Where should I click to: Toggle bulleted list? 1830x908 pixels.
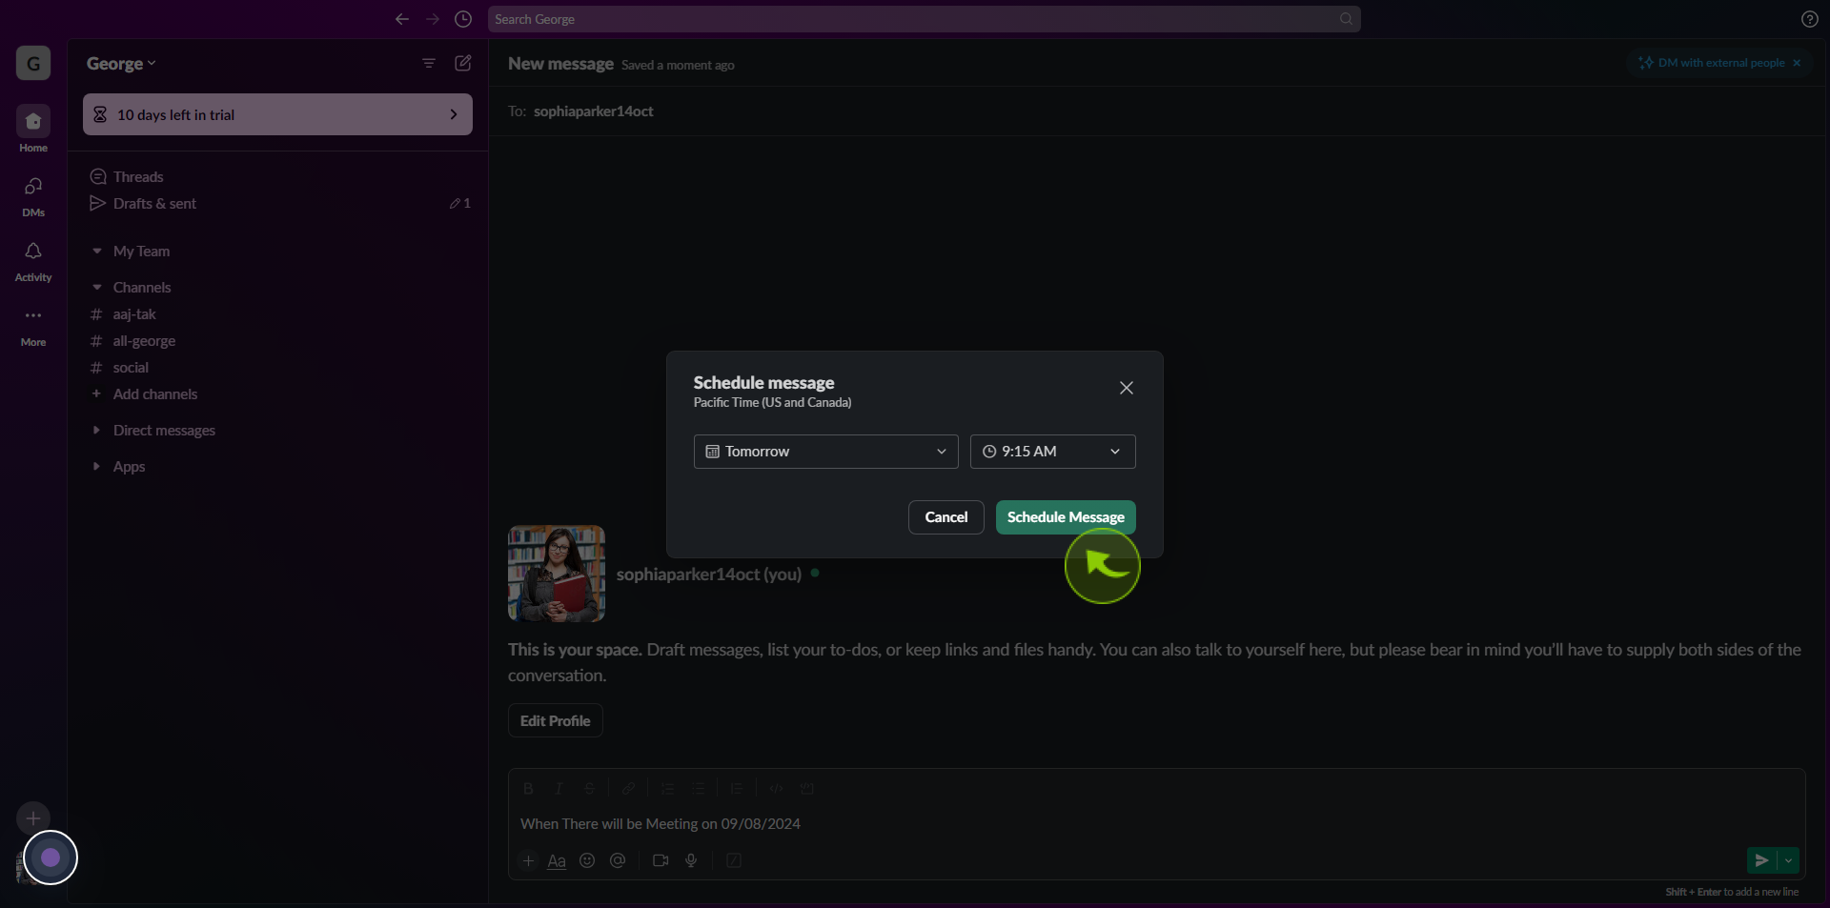click(x=698, y=789)
